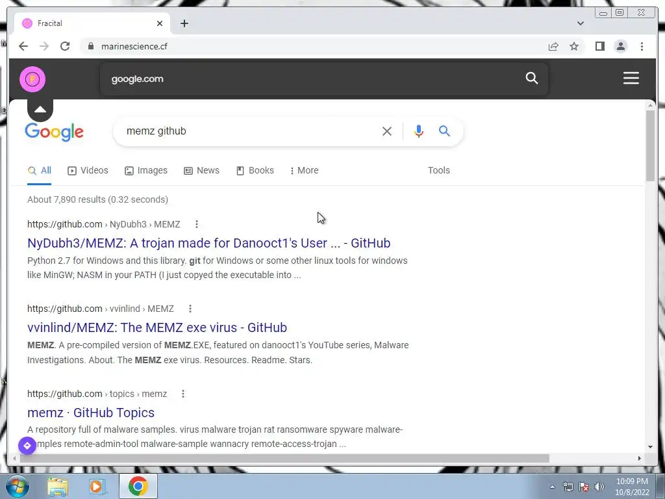Open a new tab with plus button
665x499 pixels.
pos(184,23)
